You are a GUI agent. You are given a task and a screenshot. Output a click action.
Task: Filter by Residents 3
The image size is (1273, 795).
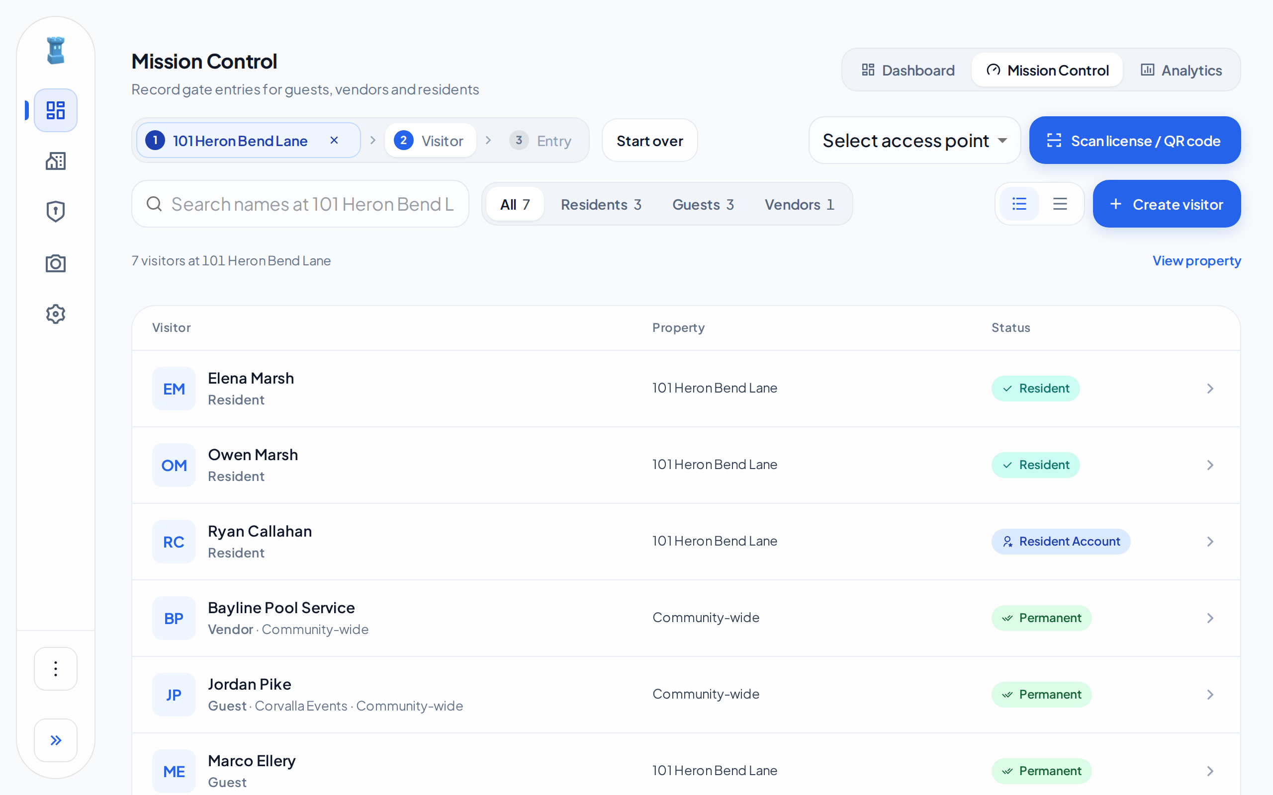click(601, 204)
